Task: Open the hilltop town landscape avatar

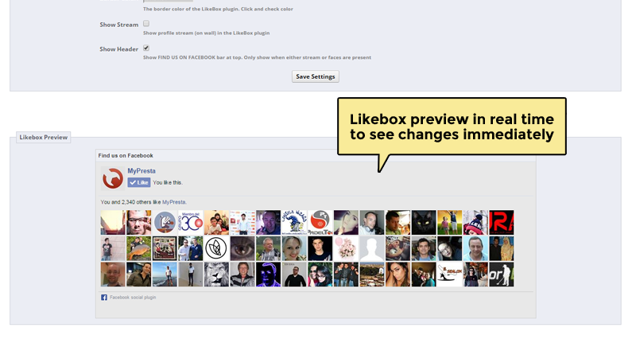Action: 372,275
